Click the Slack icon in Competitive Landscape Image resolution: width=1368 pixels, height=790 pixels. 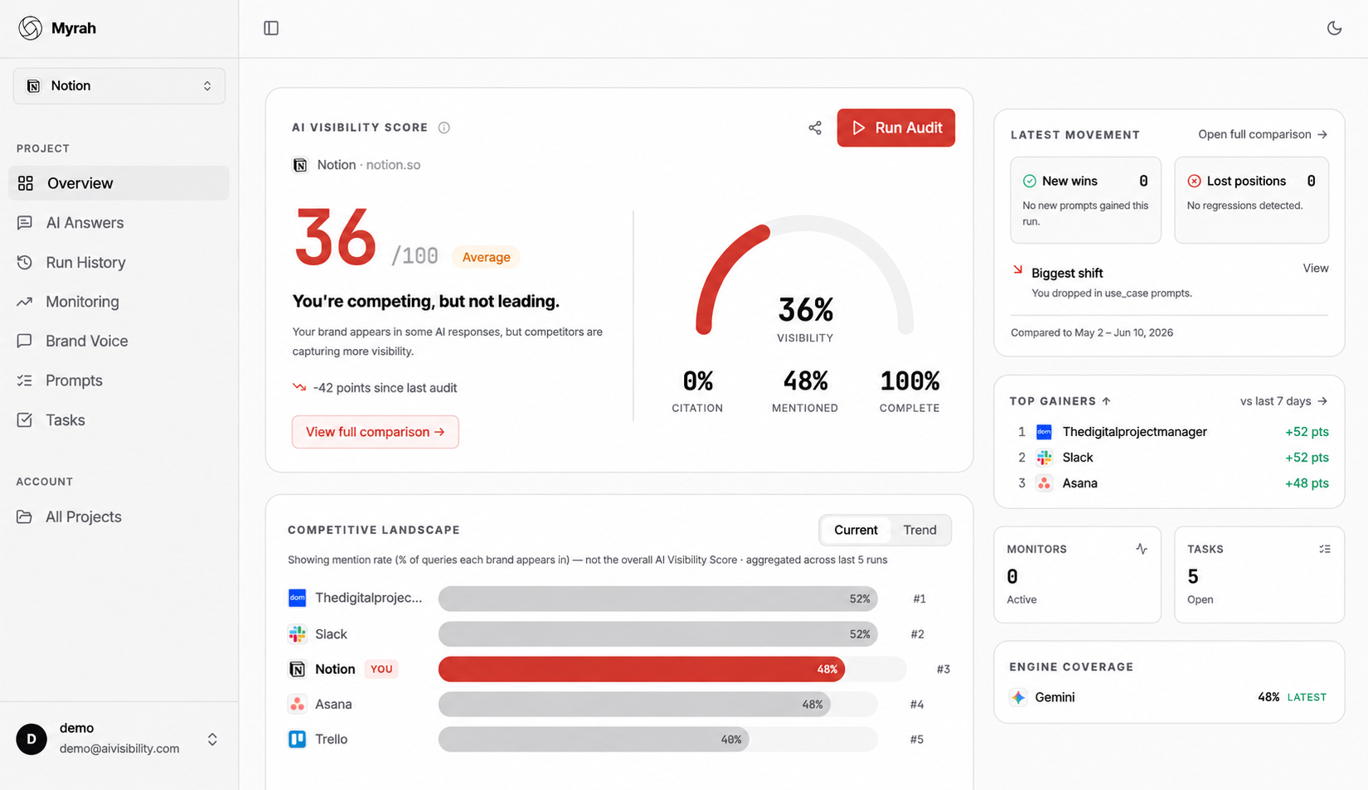tap(297, 634)
